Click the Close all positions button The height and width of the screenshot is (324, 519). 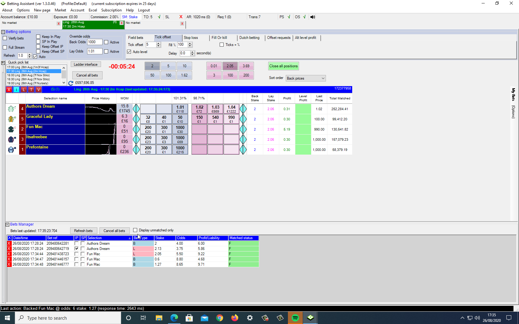pyautogui.click(x=283, y=66)
